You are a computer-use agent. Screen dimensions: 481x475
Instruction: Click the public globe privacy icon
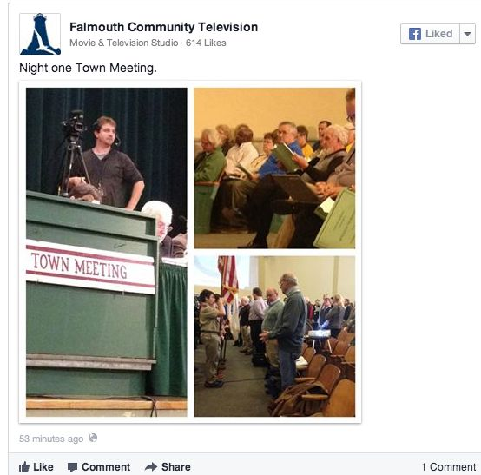point(93,438)
